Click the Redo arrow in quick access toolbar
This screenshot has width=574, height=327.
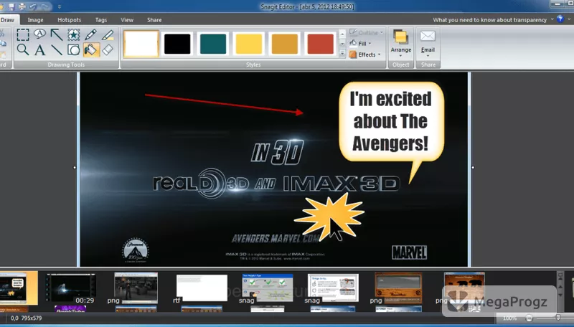[45, 6]
